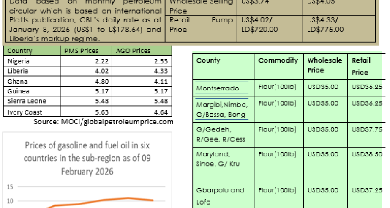Click the PMS Prices column header

point(81,51)
